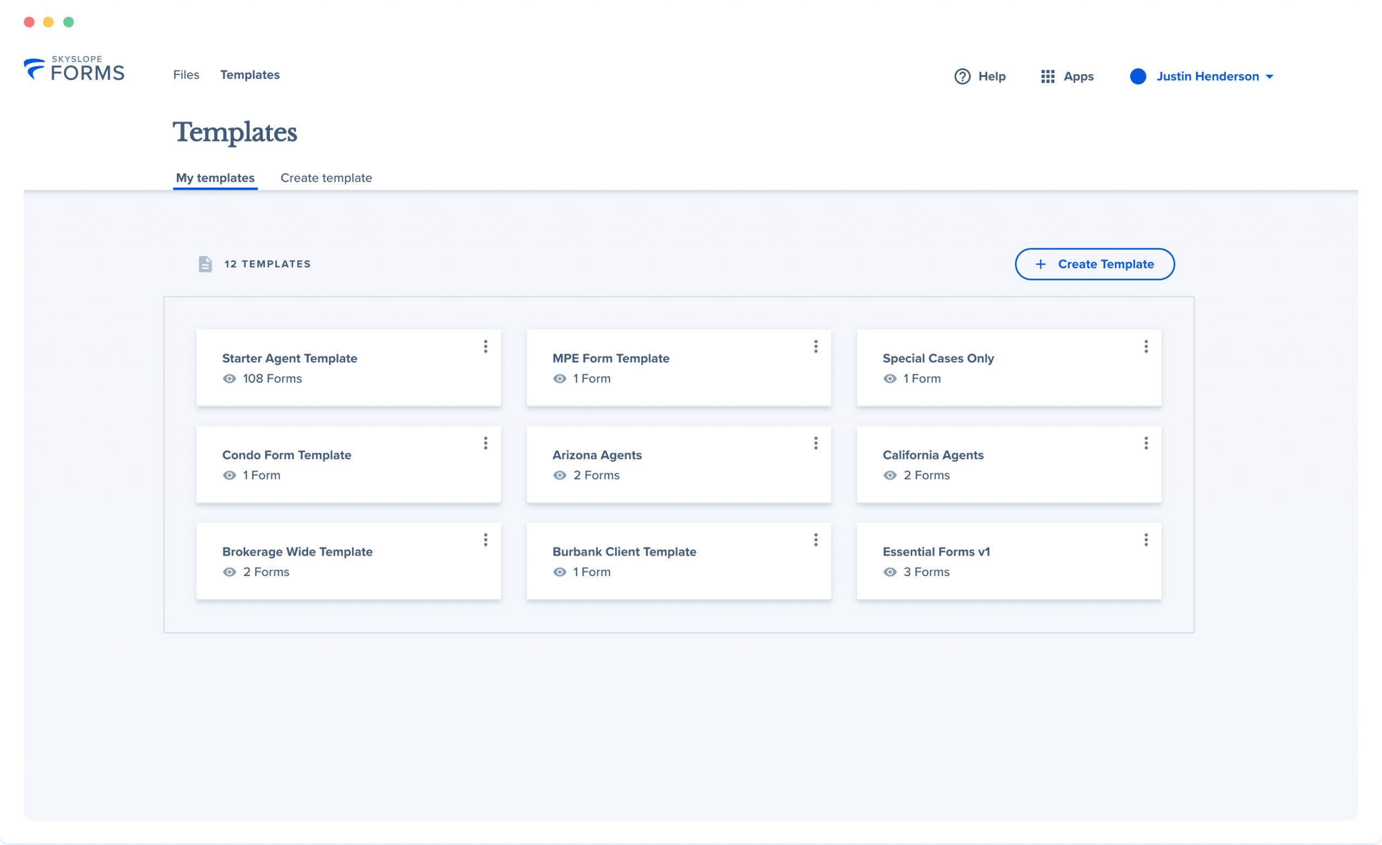Open options dropdown for Burbank Client Template
The height and width of the screenshot is (845, 1382).
pyautogui.click(x=816, y=540)
